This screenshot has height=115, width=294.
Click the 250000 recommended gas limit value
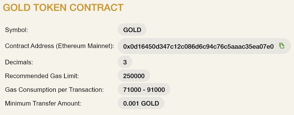[134, 76]
